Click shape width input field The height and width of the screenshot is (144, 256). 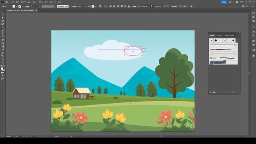click(144, 6)
